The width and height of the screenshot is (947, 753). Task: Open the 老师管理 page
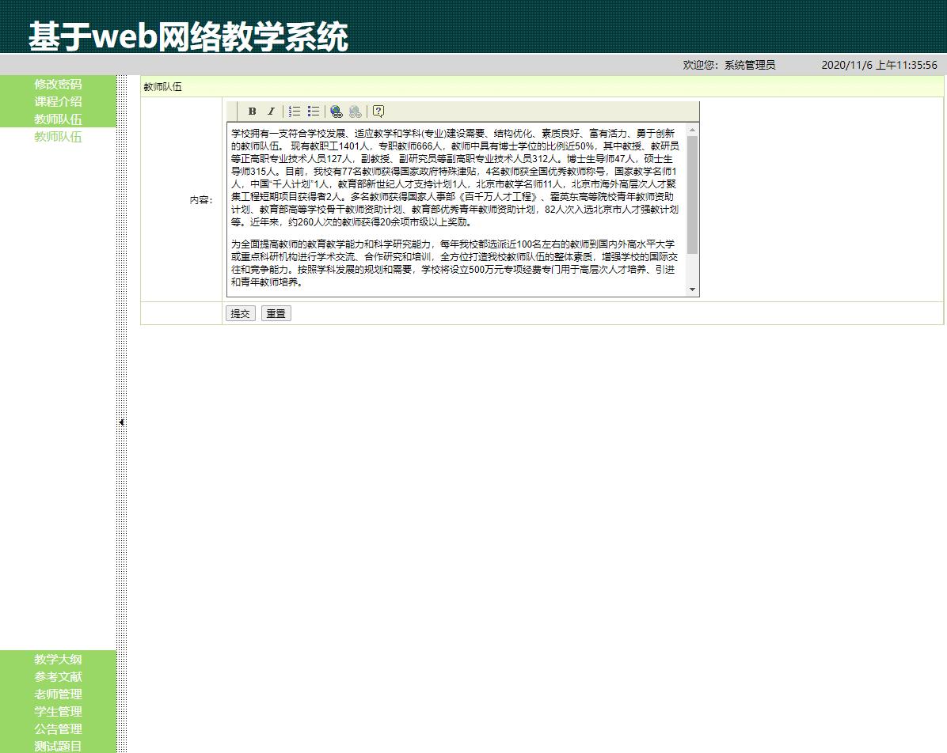pyautogui.click(x=57, y=694)
